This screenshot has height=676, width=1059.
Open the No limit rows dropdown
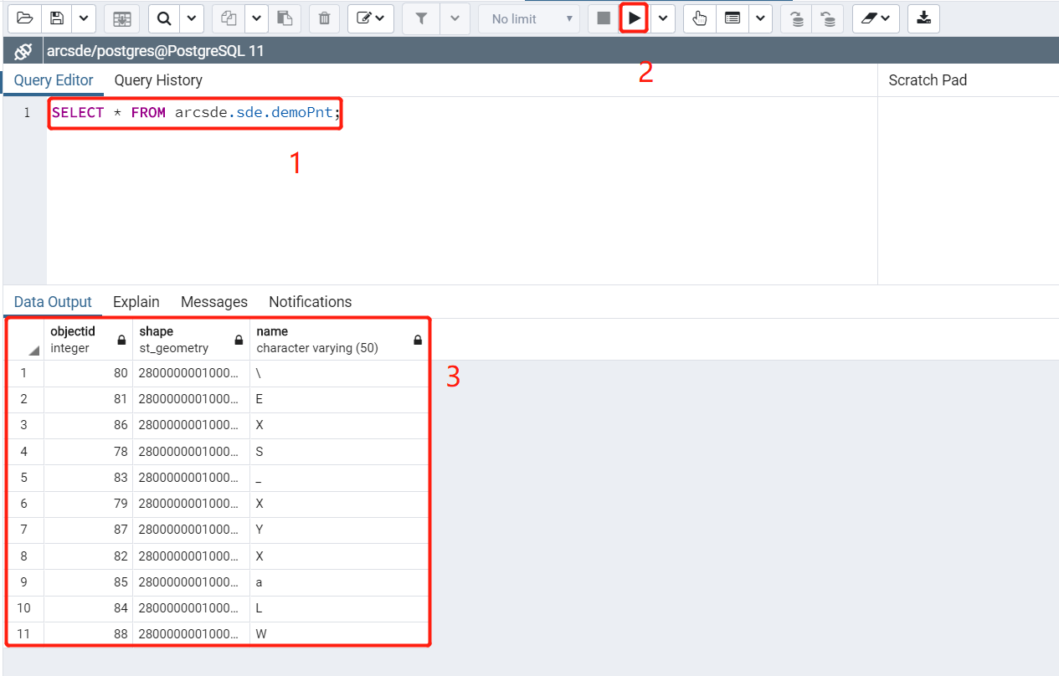point(529,18)
